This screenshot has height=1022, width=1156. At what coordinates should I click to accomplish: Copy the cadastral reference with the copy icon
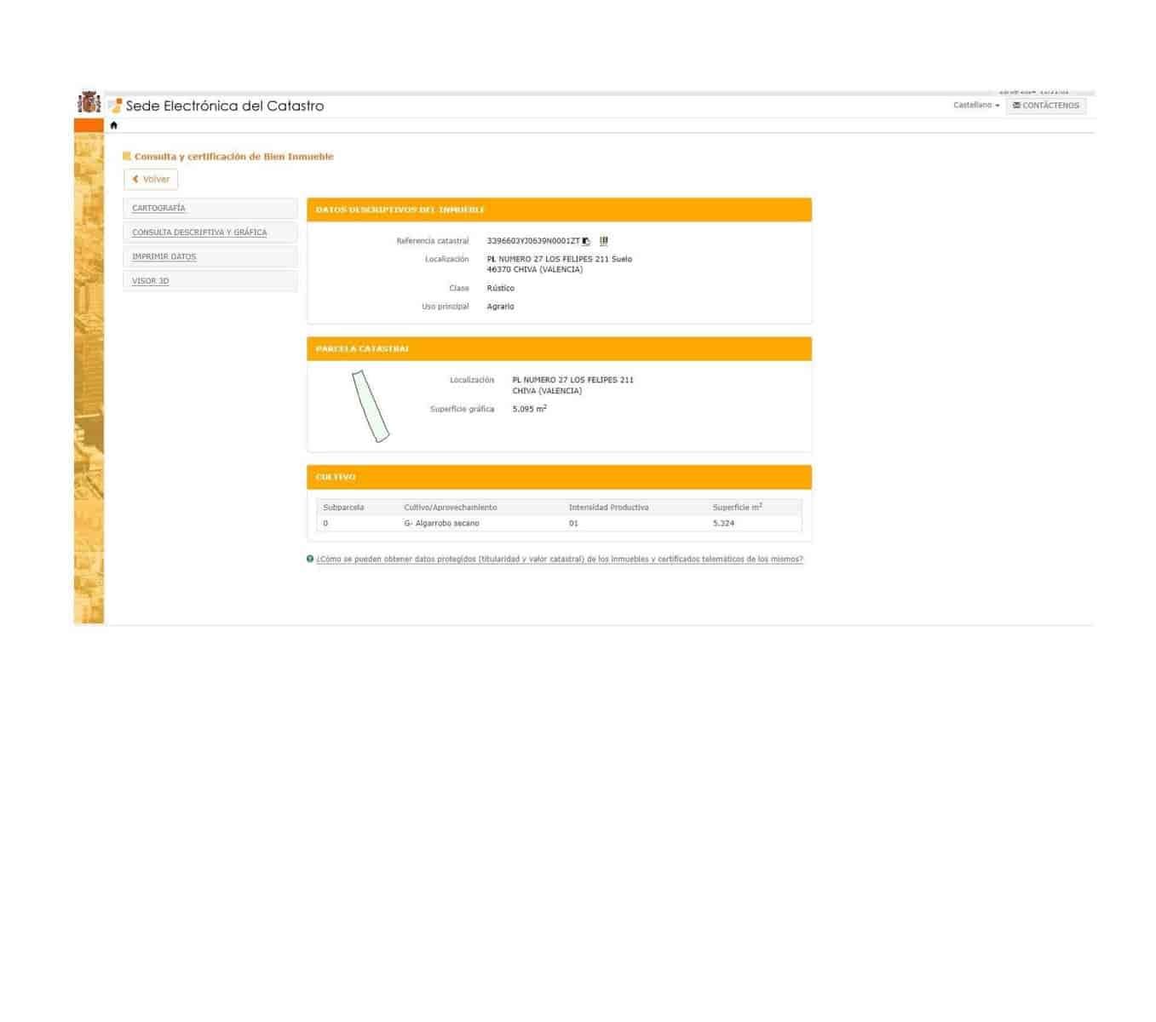(x=586, y=242)
